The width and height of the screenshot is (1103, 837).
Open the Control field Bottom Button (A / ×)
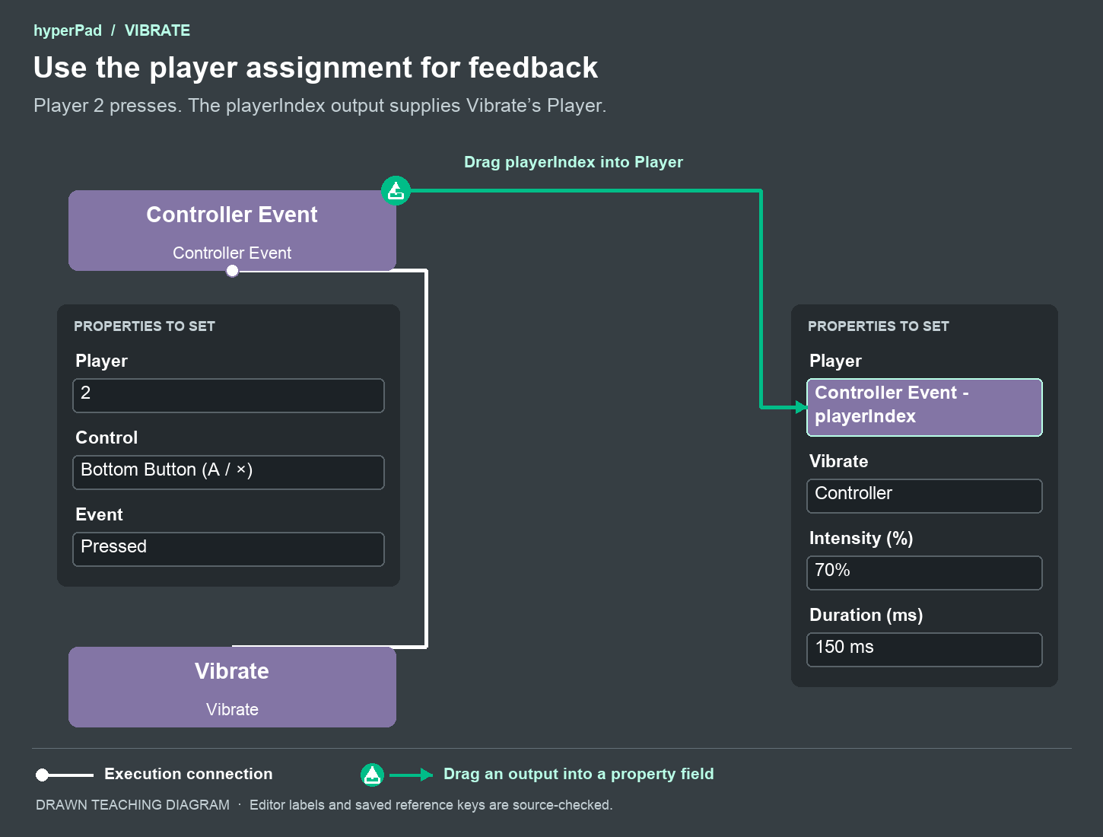pos(228,473)
